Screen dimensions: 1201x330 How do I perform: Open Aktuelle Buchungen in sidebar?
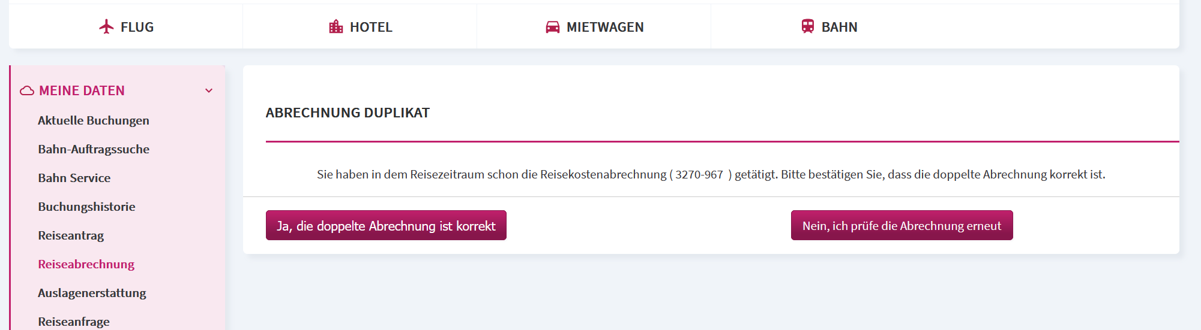click(94, 120)
